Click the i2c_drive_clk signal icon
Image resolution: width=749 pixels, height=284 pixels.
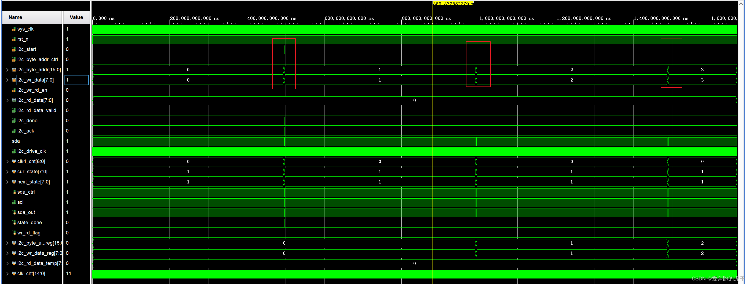click(14, 151)
